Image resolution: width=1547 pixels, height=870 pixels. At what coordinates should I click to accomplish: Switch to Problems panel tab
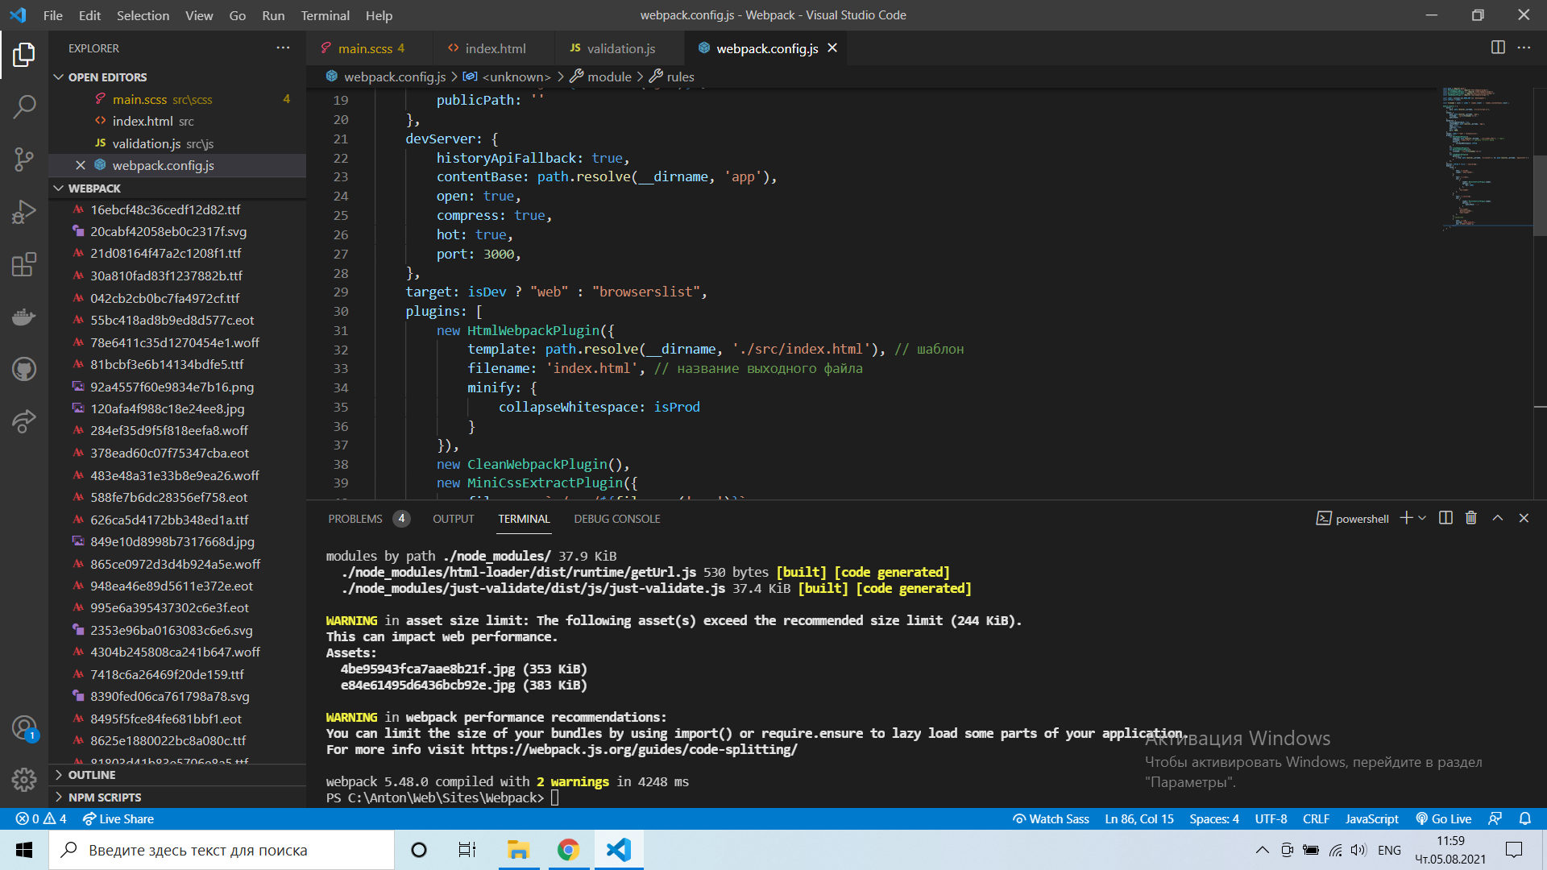[367, 519]
